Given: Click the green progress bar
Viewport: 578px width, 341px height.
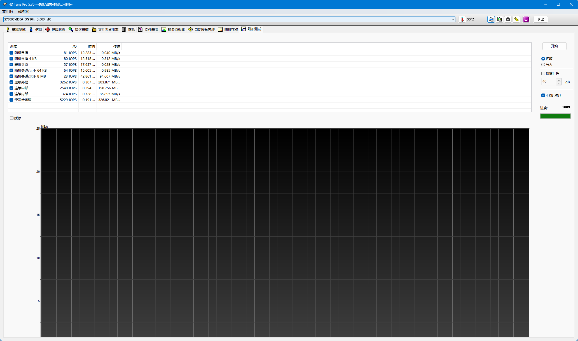Looking at the screenshot, I should click(x=555, y=116).
